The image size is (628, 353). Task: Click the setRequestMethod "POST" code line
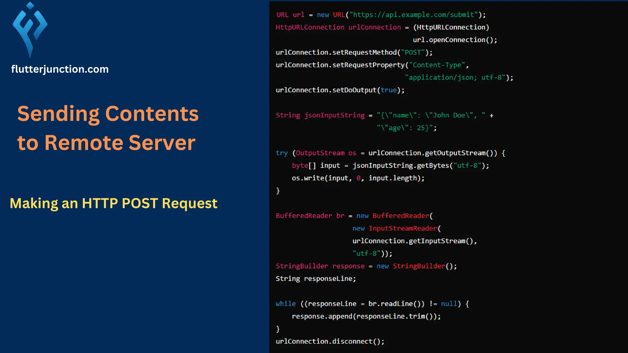click(x=354, y=52)
